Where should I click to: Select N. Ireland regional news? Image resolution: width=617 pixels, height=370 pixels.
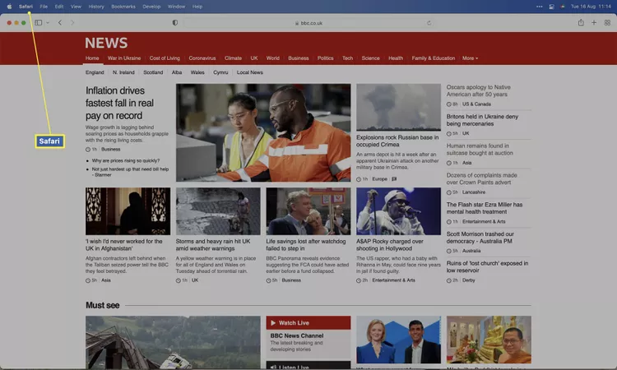[123, 72]
